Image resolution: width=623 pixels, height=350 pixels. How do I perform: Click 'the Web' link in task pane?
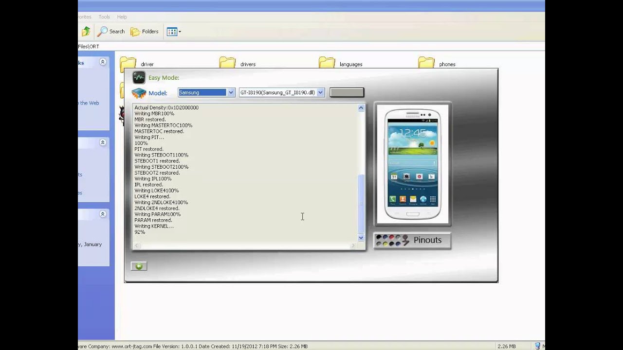click(90, 103)
